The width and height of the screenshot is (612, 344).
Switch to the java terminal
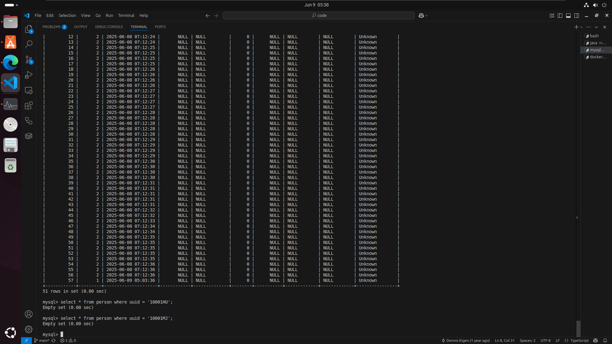tap(596, 43)
